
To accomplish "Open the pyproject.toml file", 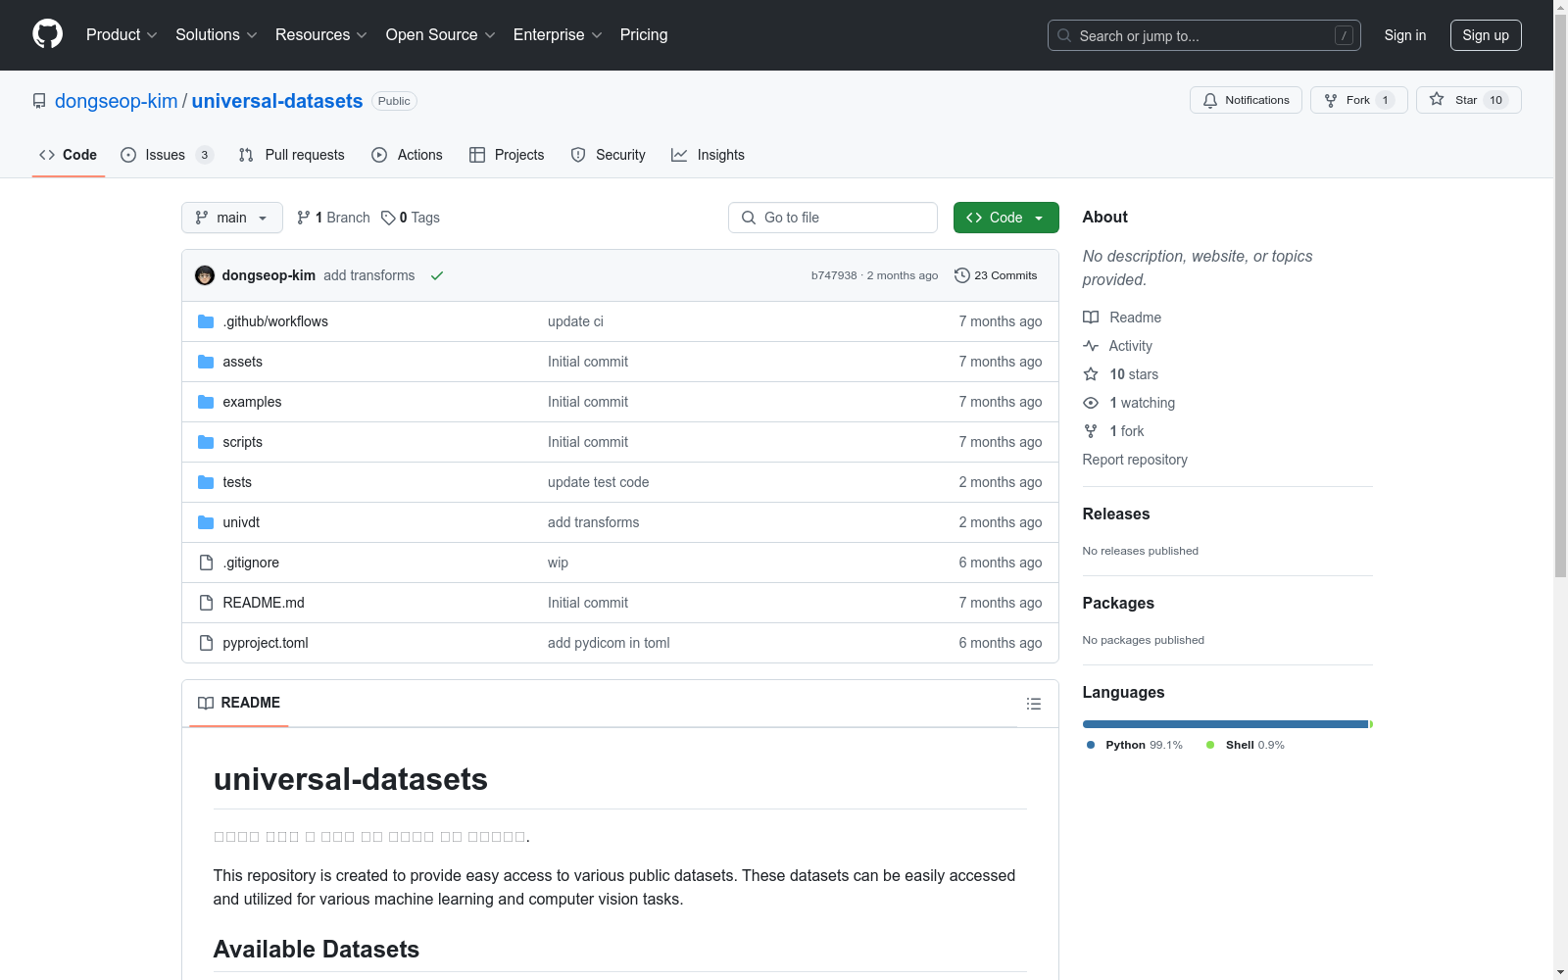I will (266, 643).
